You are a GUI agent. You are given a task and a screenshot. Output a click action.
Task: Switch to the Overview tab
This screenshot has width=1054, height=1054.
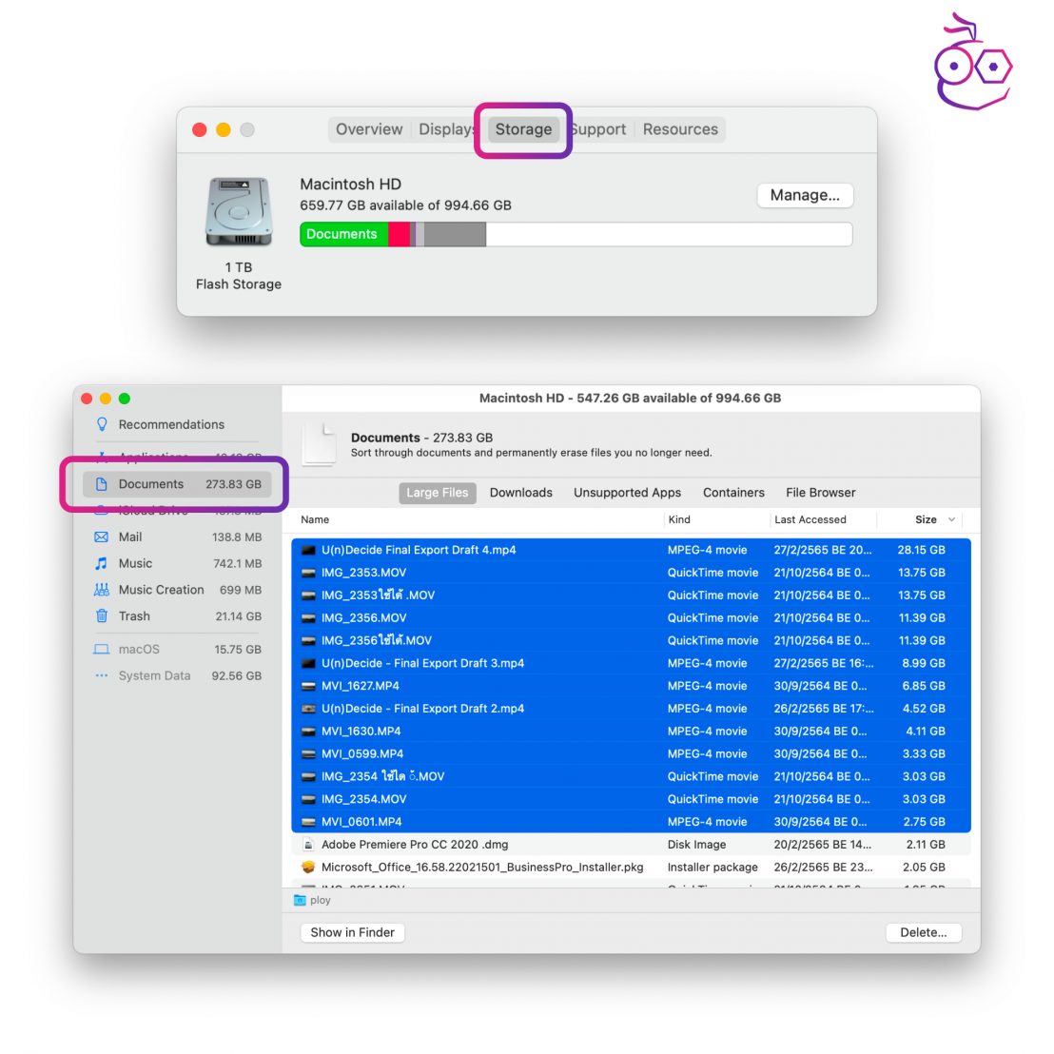(369, 128)
